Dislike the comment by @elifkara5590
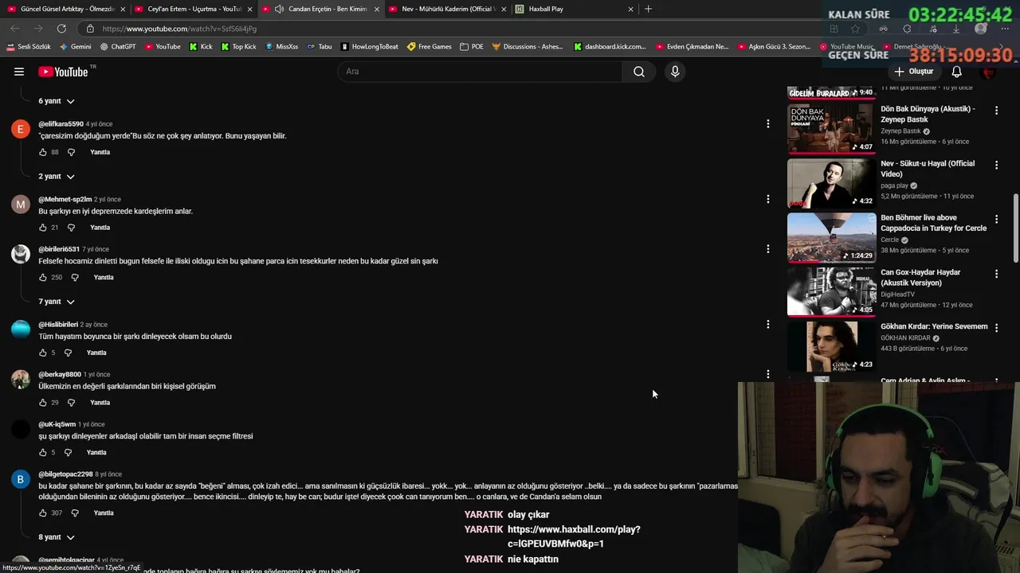Viewport: 1020px width, 573px height. click(x=71, y=152)
